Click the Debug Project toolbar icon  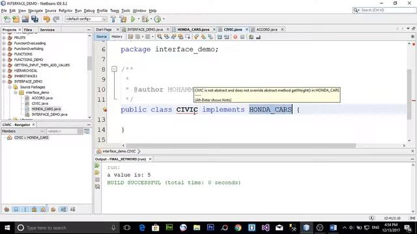tap(145, 19)
